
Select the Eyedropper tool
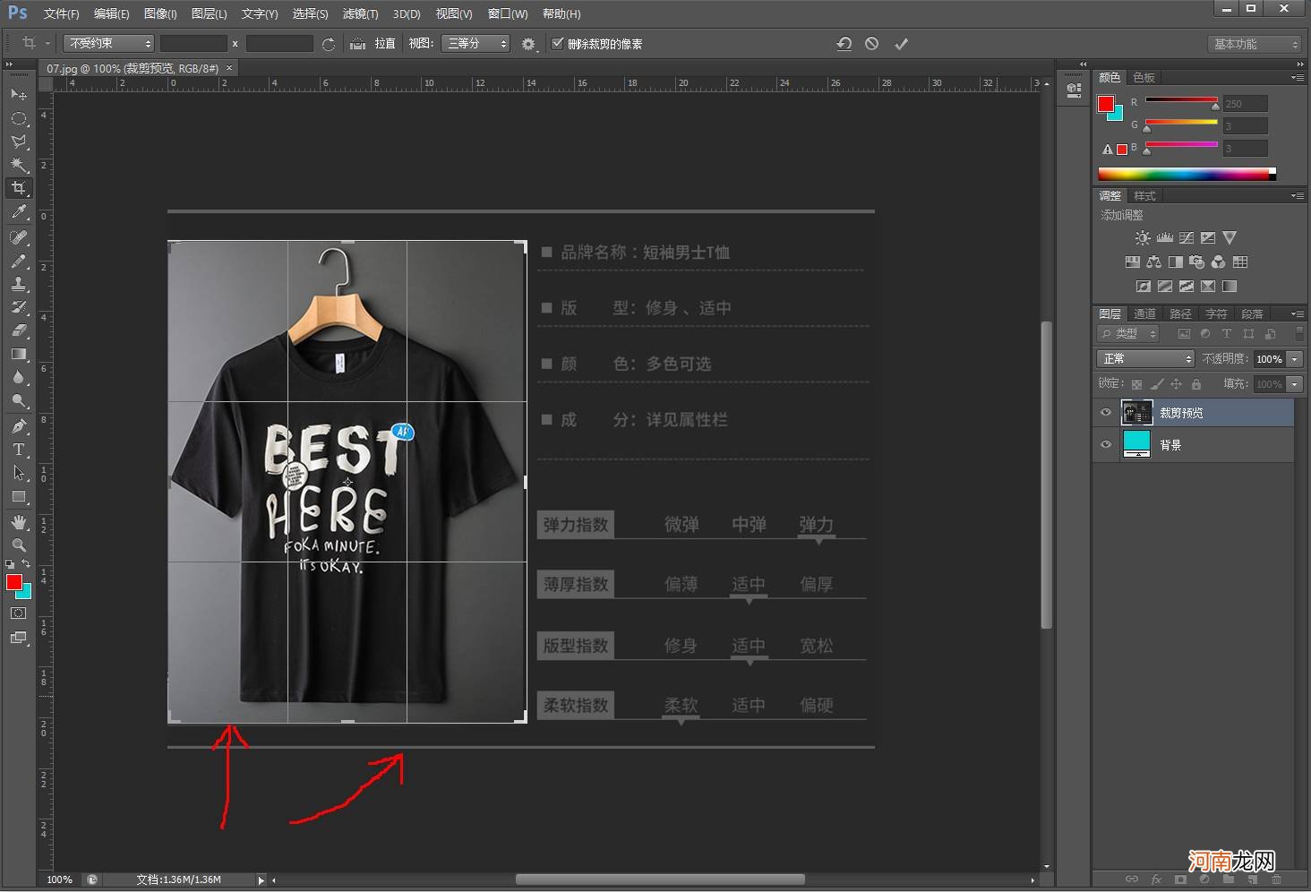(x=18, y=212)
